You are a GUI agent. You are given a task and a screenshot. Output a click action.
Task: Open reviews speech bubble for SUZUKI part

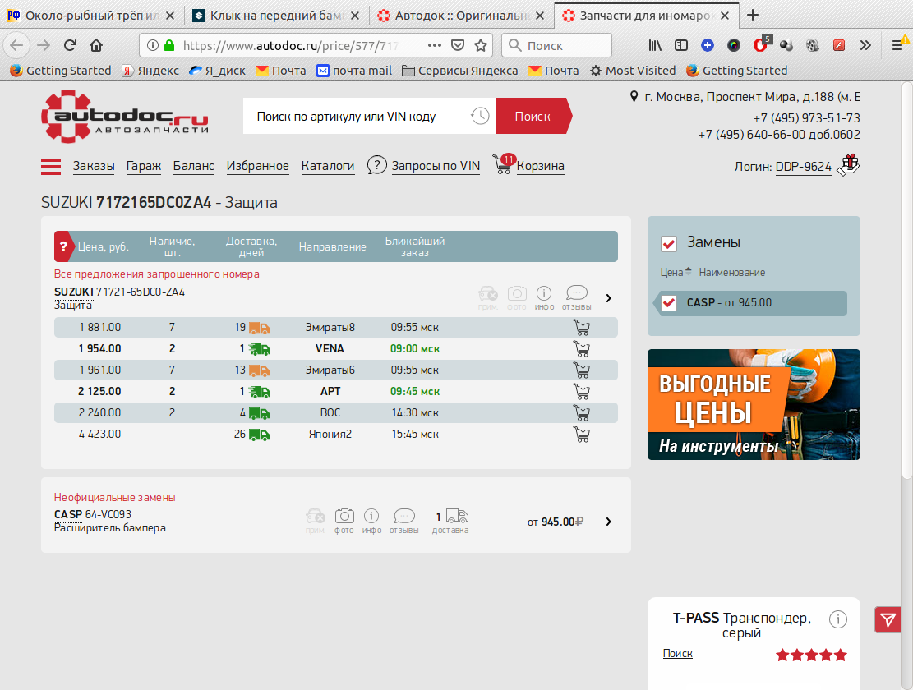[x=577, y=294]
